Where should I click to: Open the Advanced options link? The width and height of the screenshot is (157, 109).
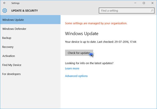point(76,76)
